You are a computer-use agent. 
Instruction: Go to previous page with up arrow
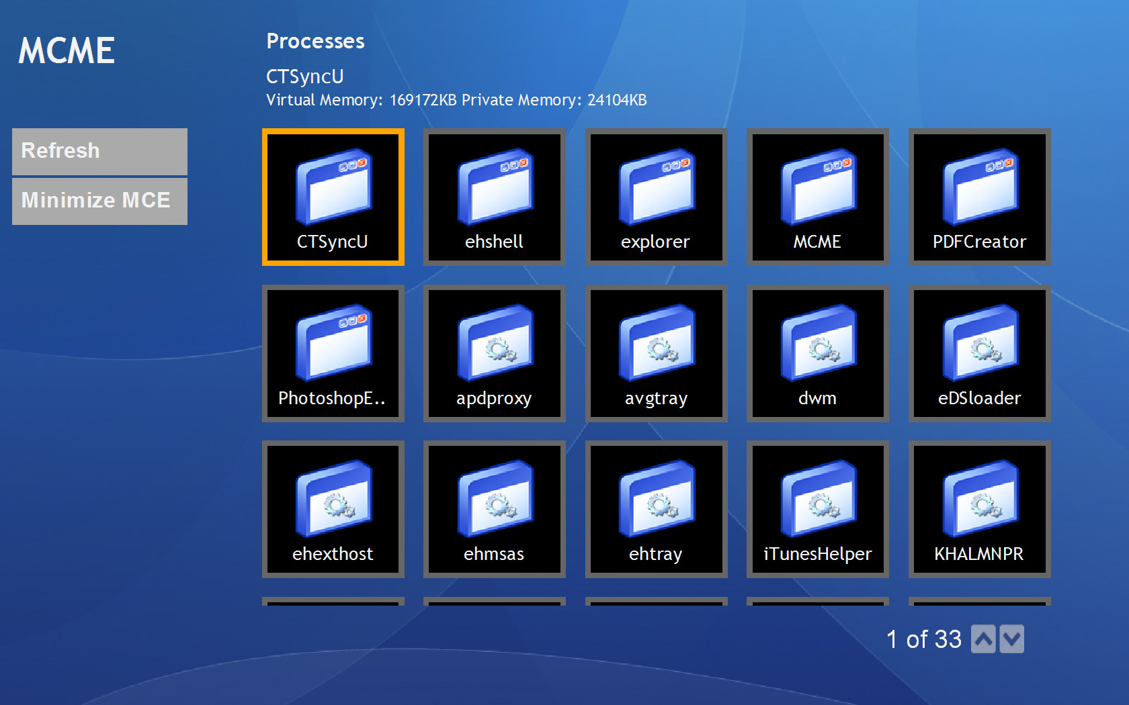click(x=984, y=639)
